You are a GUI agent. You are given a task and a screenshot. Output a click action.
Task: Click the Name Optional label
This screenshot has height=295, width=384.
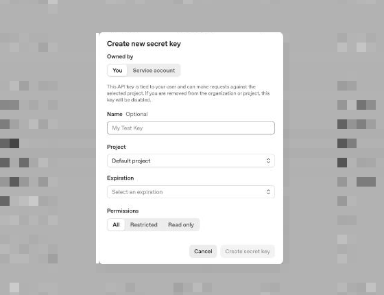point(128,114)
